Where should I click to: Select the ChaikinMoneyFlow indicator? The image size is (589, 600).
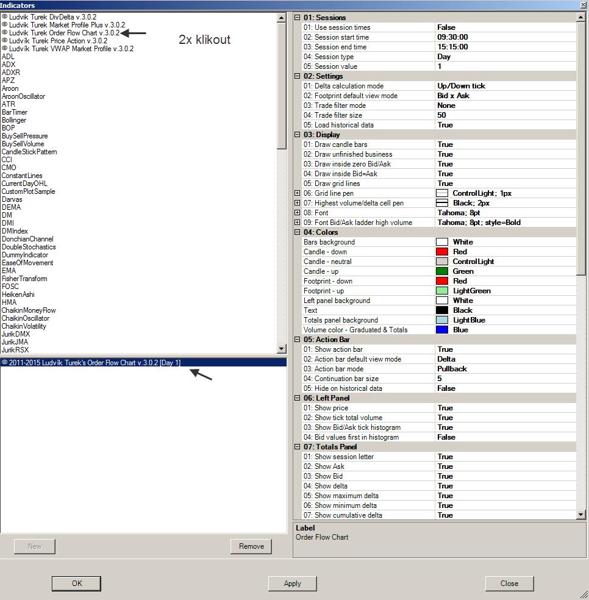[x=29, y=310]
